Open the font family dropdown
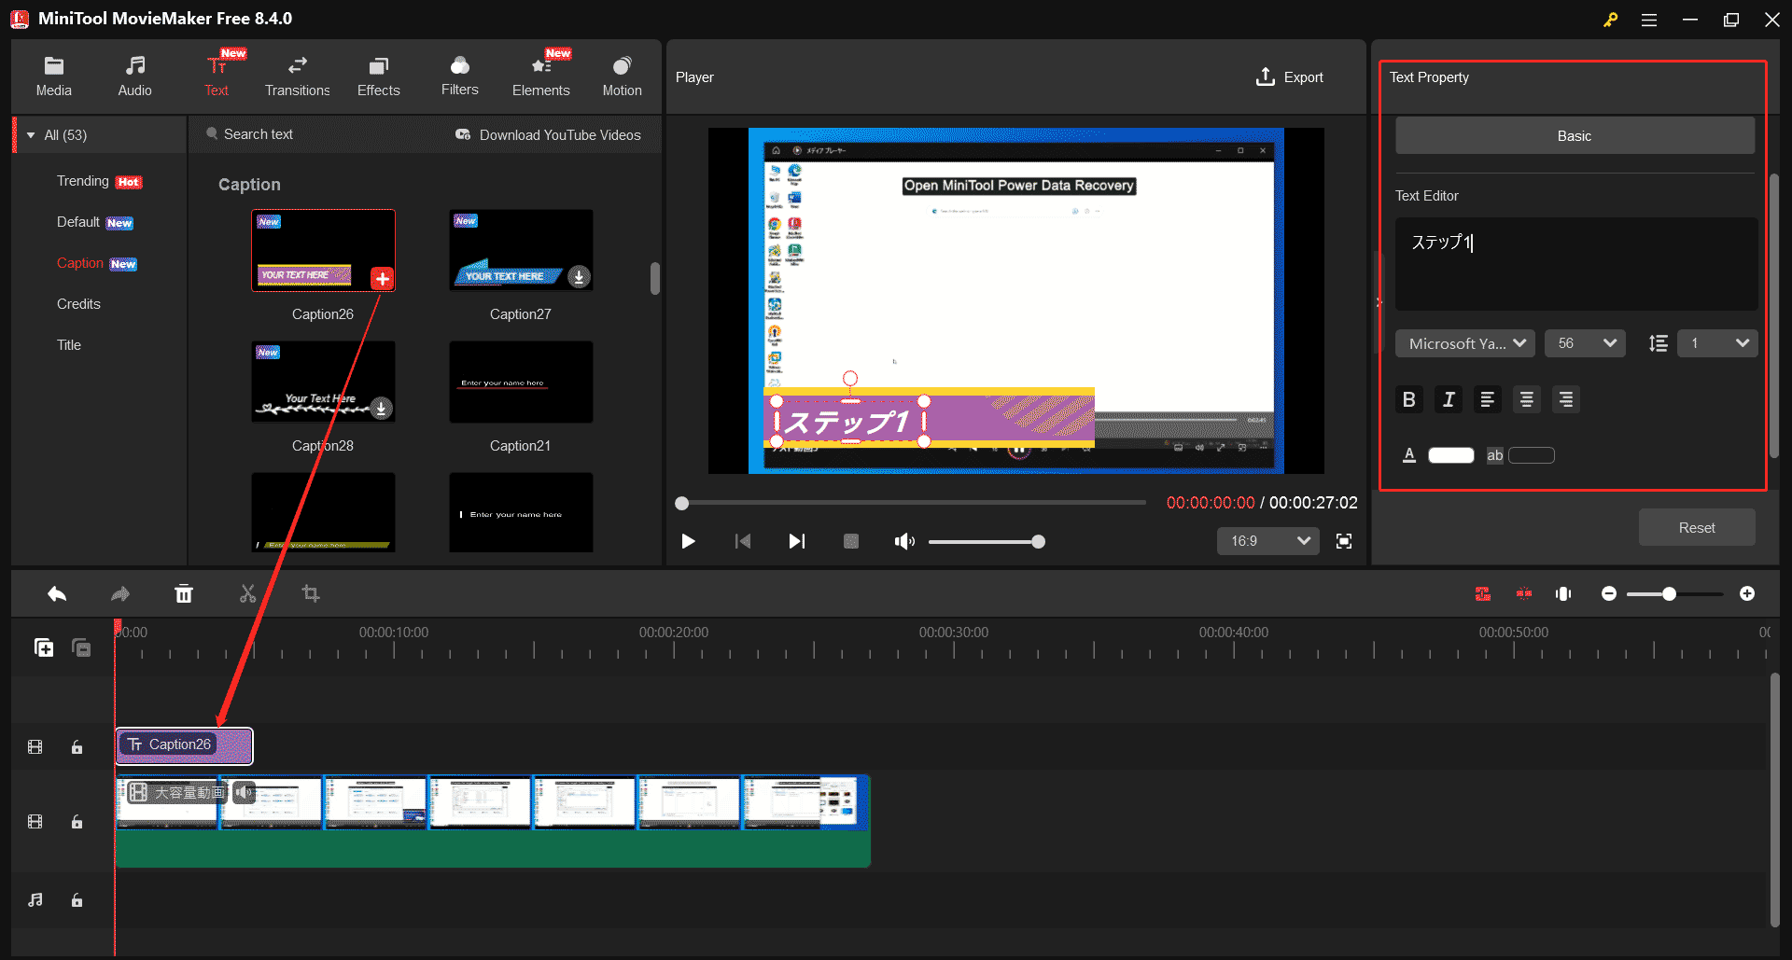 pos(1463,342)
